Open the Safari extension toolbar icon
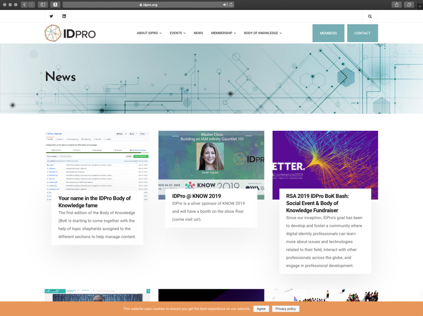This screenshot has height=316, width=423. tap(55, 5)
